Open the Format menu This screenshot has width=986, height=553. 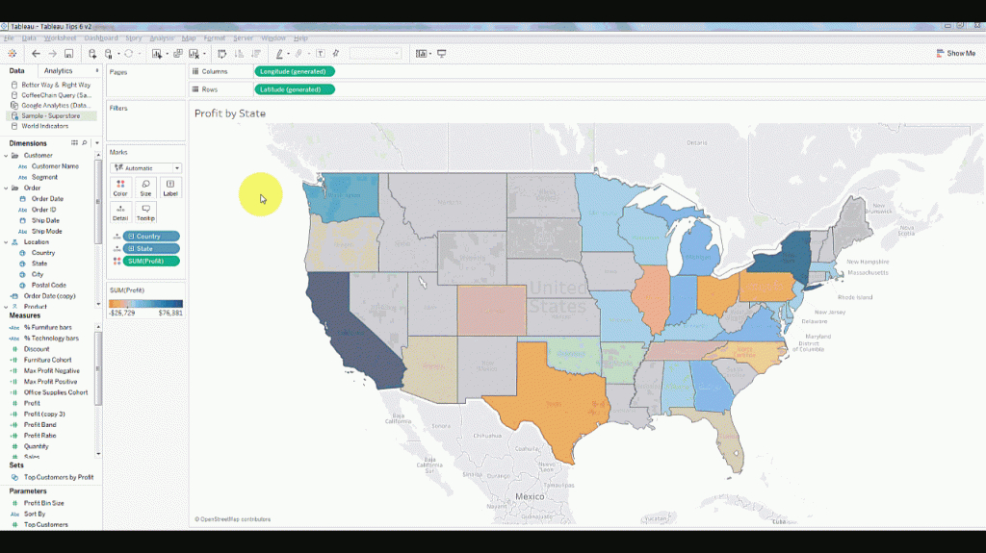point(215,38)
